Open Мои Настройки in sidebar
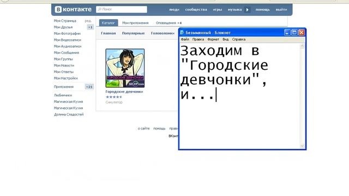Image resolution: width=349 pixels, height=196 pixels. 65,78
